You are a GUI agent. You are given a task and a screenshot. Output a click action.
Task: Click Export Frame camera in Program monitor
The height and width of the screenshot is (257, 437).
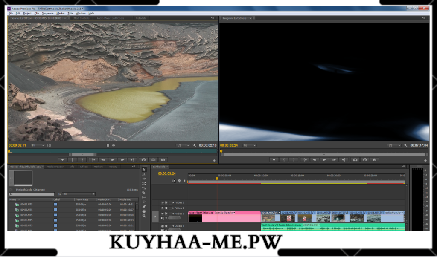[375, 160]
